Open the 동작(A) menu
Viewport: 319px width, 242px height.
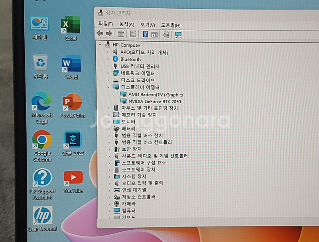tap(126, 24)
